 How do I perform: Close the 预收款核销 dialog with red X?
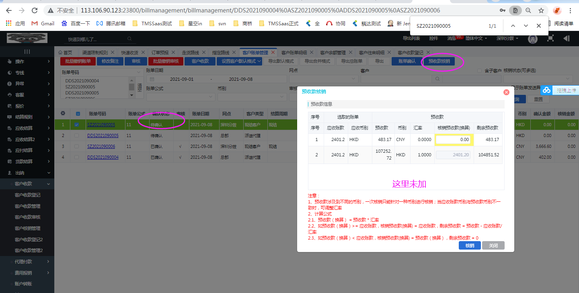(x=506, y=92)
